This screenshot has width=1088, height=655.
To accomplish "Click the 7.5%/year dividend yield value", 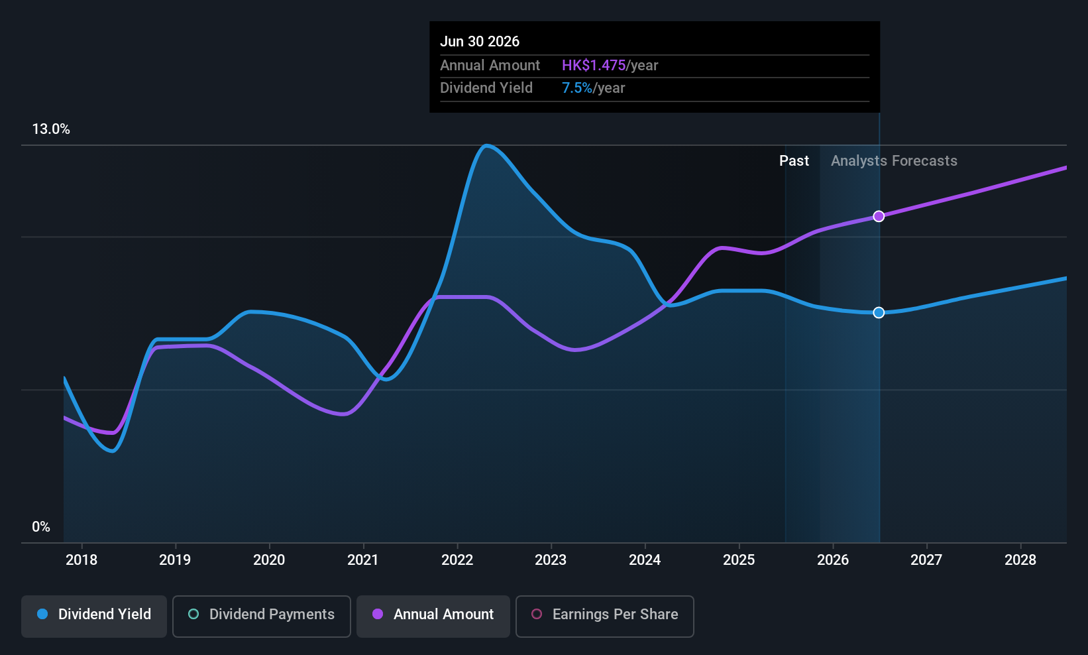I will click(593, 88).
